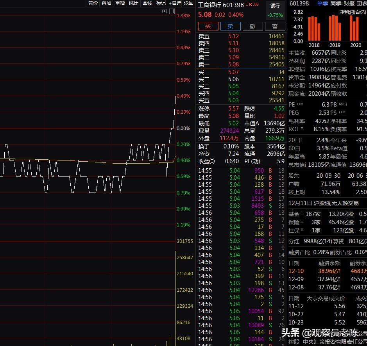Select block trade row 10-27
This screenshot has width=367, height=346.
coord(328,314)
